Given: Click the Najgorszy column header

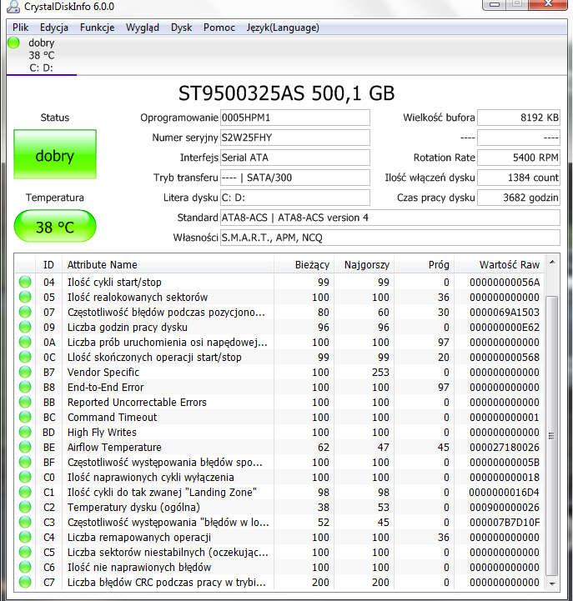Looking at the screenshot, I should pos(364,264).
